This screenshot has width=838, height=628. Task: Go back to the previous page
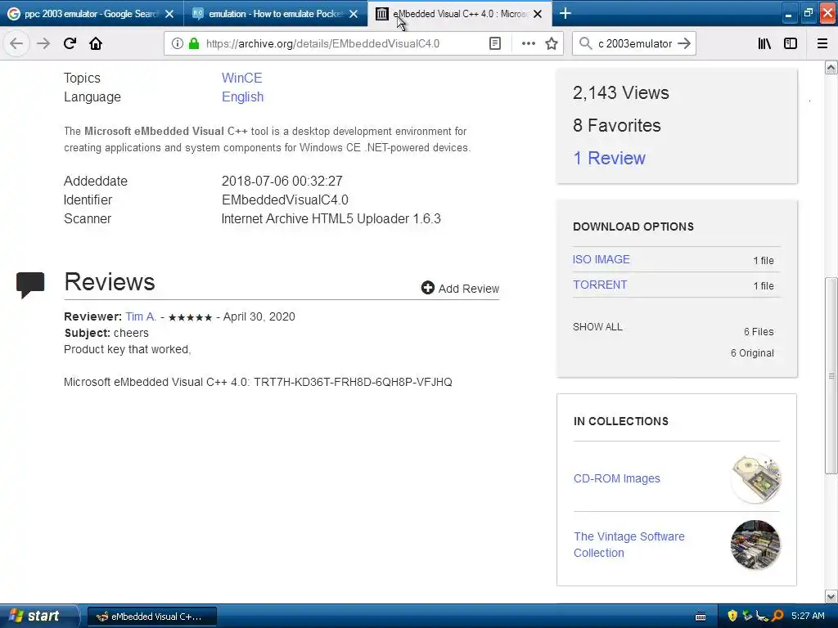(x=16, y=43)
